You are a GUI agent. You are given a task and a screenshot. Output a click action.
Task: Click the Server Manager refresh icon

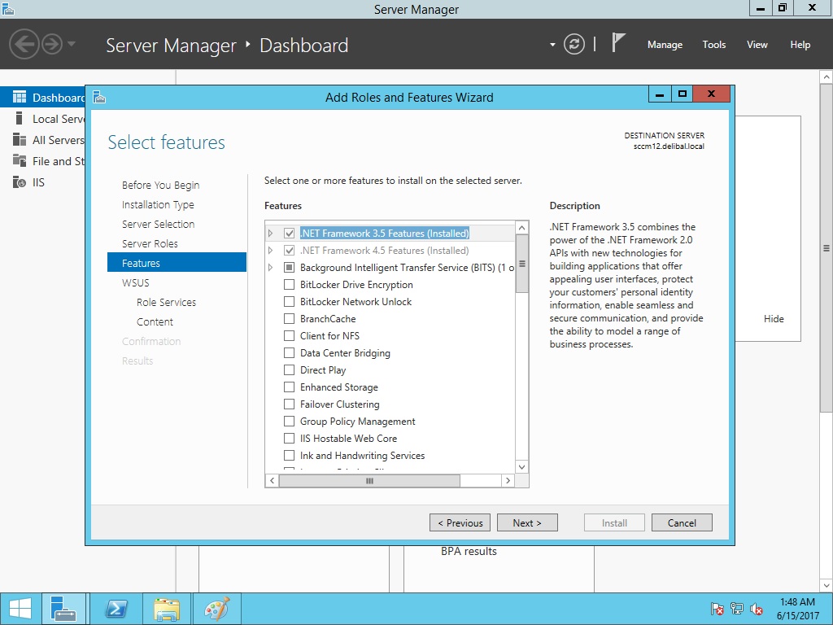coord(574,45)
